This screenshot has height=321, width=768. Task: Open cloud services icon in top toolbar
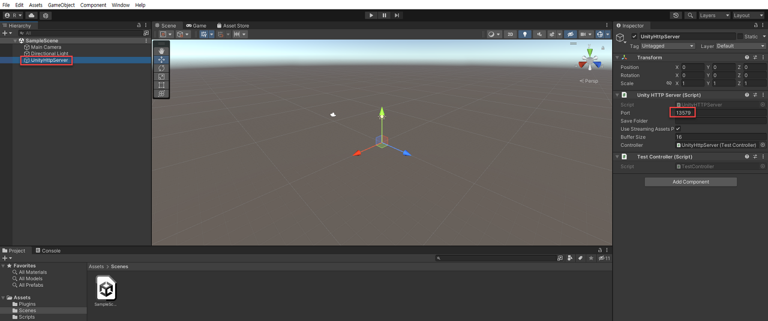click(x=31, y=16)
